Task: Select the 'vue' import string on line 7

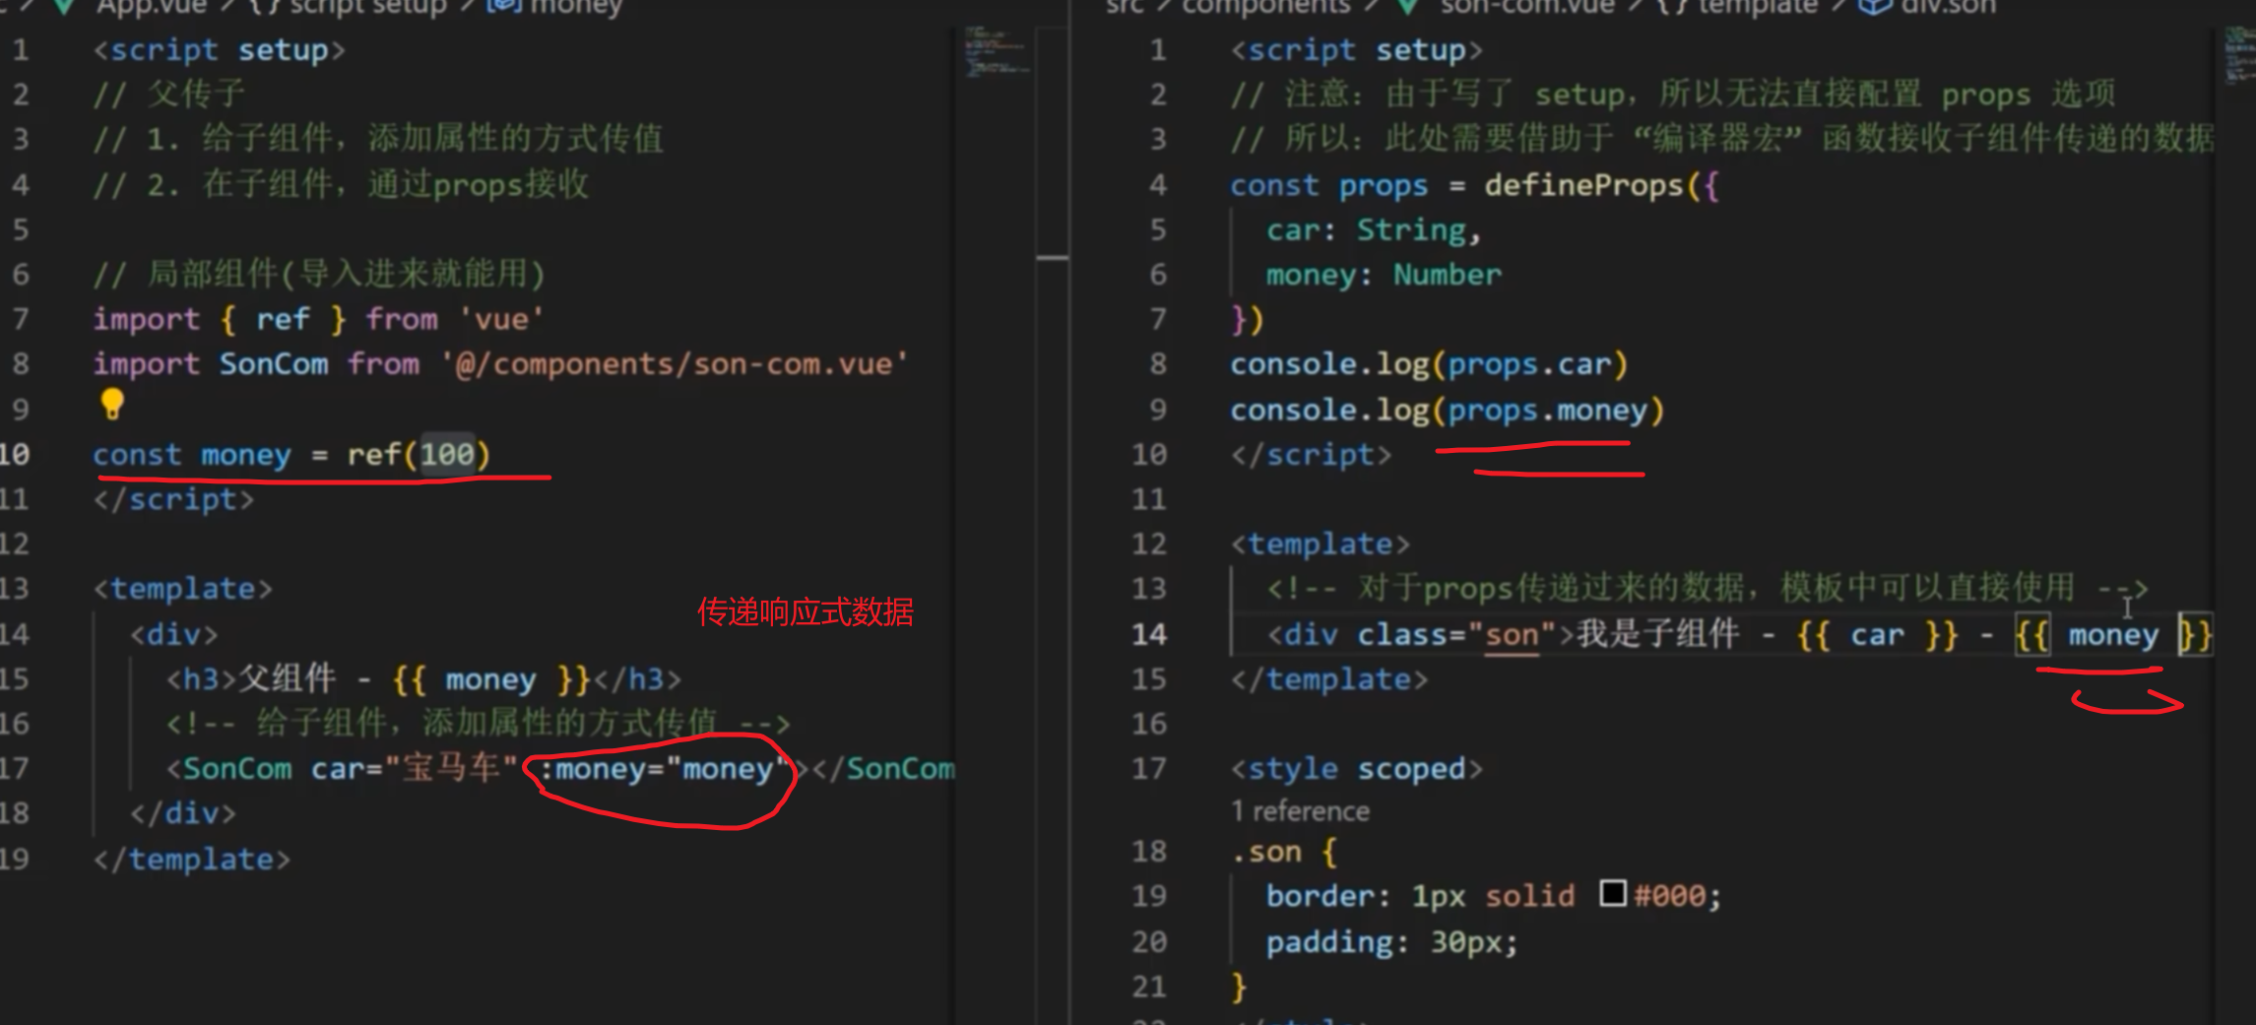Action: pyautogui.click(x=501, y=319)
